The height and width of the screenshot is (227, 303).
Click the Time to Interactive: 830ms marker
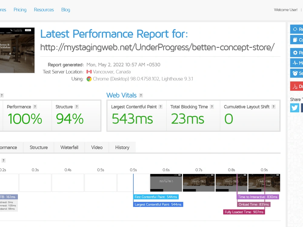(258, 197)
